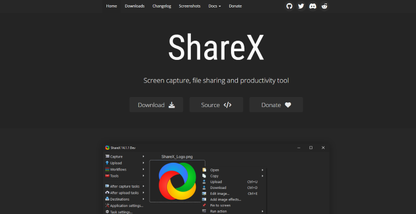Open the Reddit icon link
The image size is (416, 214).
(x=325, y=6)
